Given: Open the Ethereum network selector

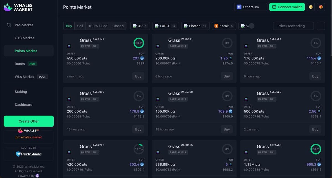Looking at the screenshot, I should point(251,7).
